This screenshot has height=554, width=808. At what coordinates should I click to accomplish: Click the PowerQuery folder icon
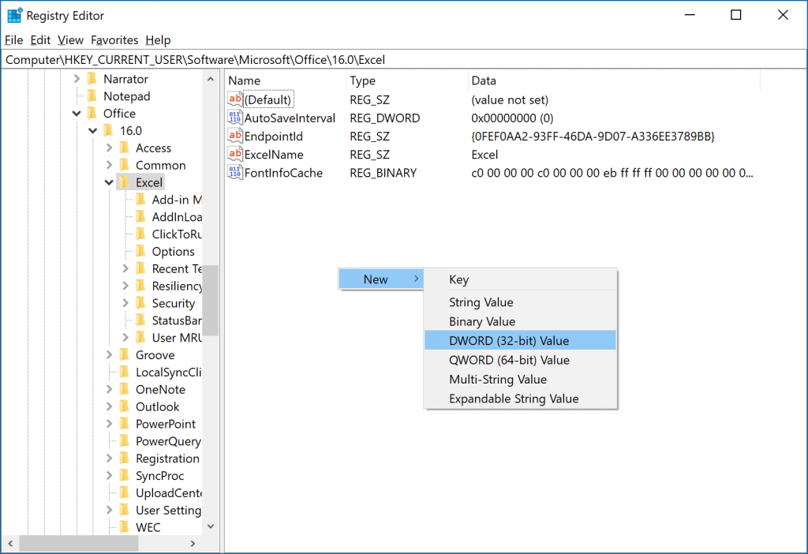[x=124, y=441]
